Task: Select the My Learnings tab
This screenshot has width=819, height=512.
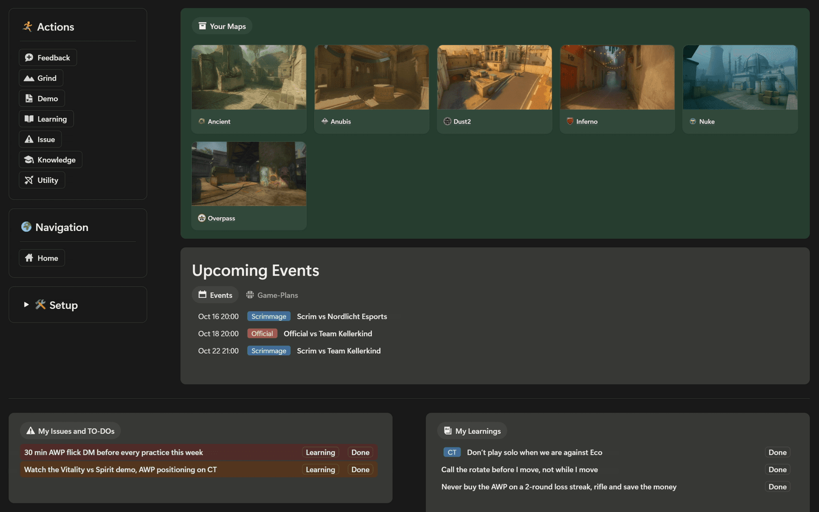Action: [x=472, y=431]
